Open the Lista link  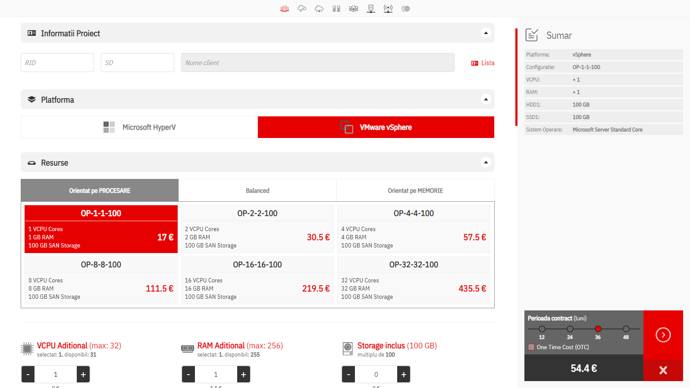tap(483, 63)
